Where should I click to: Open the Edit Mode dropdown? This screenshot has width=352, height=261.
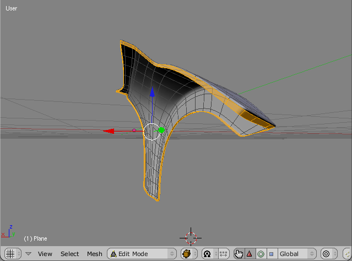tap(142, 254)
